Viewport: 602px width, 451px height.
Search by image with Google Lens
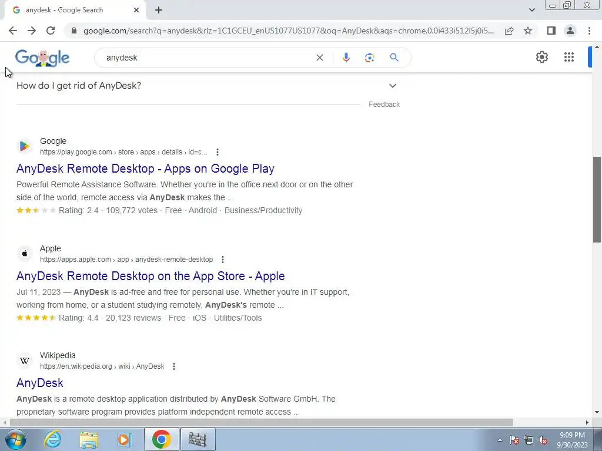tap(369, 58)
